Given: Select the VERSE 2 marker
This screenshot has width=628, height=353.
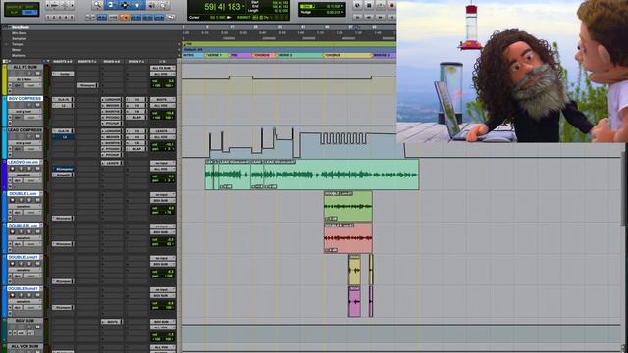Looking at the screenshot, I should [x=299, y=55].
